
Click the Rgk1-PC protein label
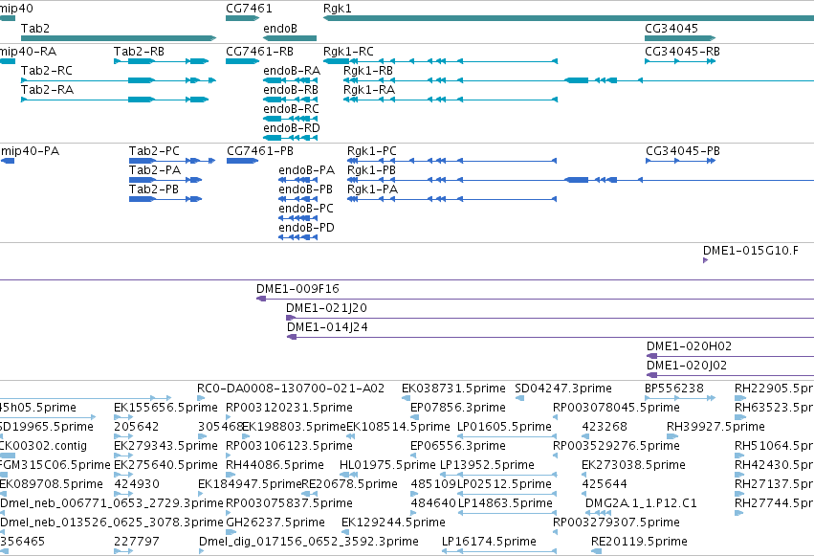coord(372,151)
